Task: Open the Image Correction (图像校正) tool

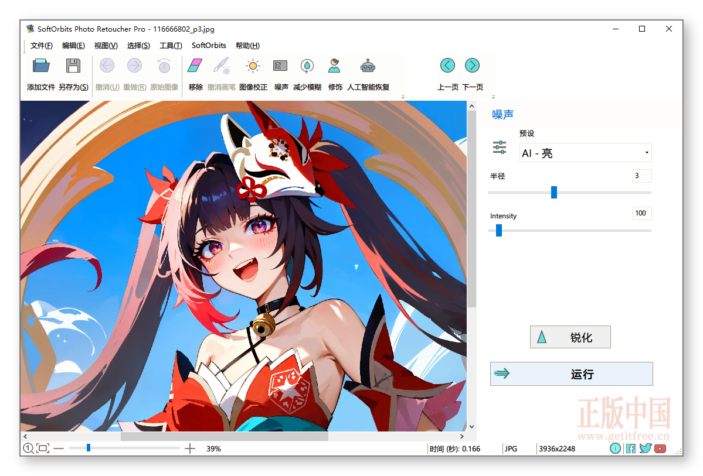Action: click(253, 66)
